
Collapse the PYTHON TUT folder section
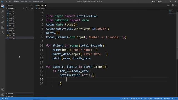[11, 8]
